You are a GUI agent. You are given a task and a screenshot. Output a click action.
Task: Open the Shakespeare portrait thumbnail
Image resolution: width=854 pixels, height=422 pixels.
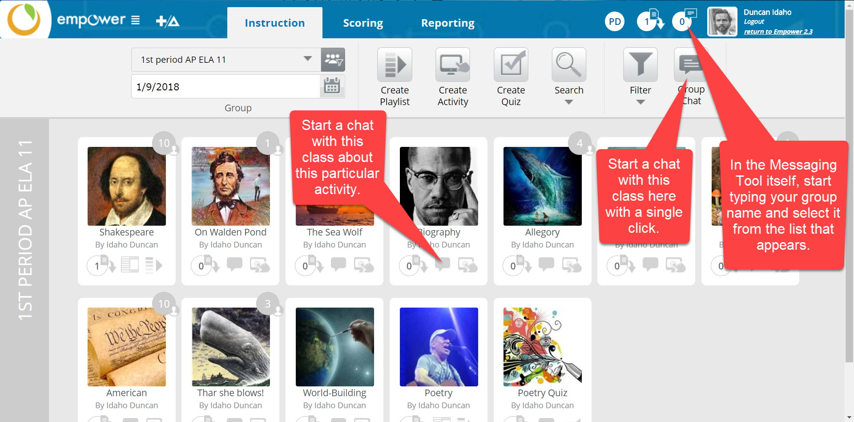pyautogui.click(x=127, y=186)
